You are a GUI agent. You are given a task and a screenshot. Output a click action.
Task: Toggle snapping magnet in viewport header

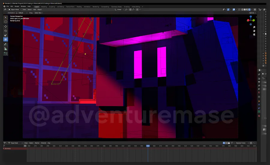(x=130, y=10)
